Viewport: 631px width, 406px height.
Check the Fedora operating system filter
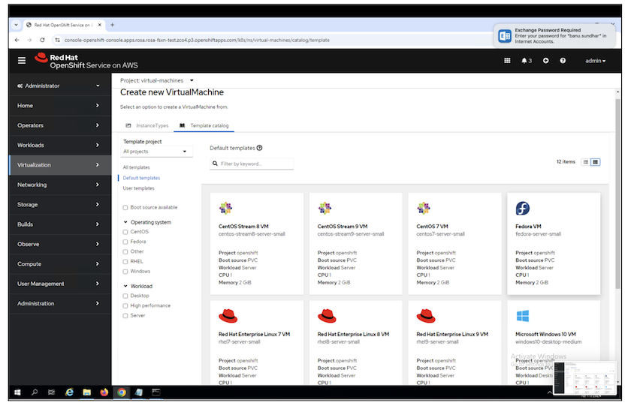tap(125, 242)
